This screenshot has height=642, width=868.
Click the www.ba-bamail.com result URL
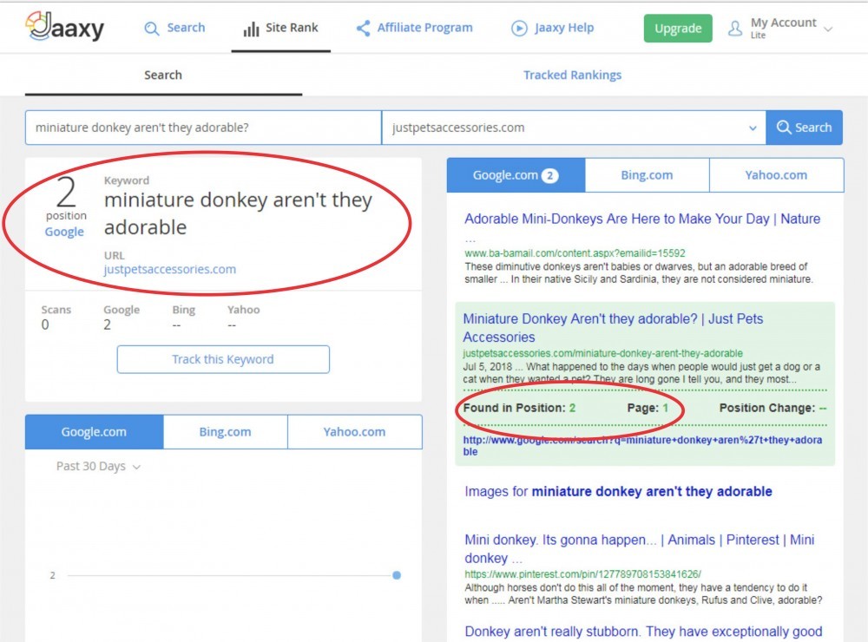point(575,253)
